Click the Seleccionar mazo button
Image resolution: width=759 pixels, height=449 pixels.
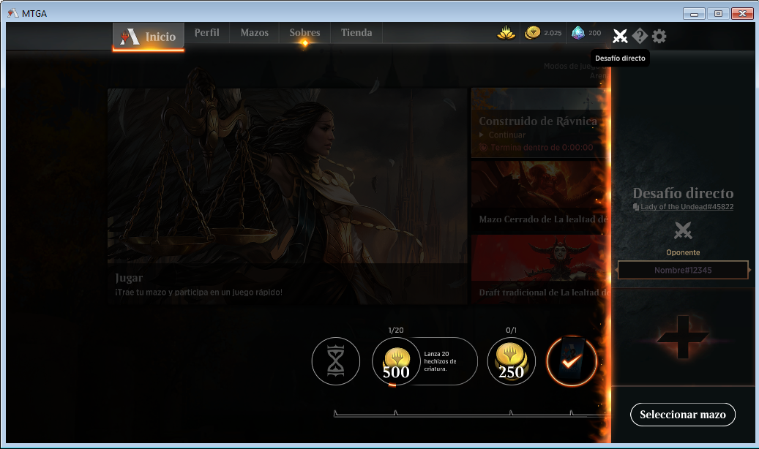coord(683,415)
